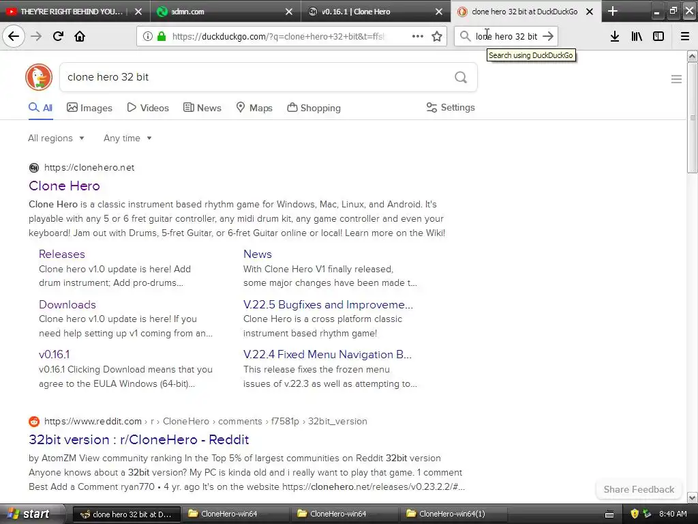Open the Downloads sitelink
Viewport: 698px width, 524px height.
click(67, 304)
